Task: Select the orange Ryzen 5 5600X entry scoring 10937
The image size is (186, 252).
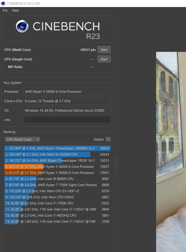Action: (58, 167)
